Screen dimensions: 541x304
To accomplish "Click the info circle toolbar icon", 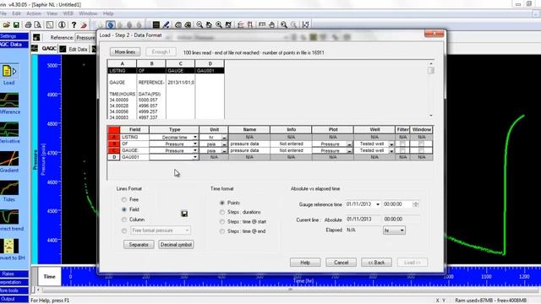I will (62, 24).
